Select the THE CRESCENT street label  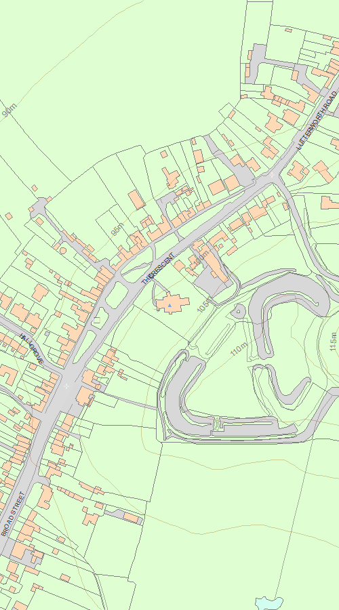(157, 268)
